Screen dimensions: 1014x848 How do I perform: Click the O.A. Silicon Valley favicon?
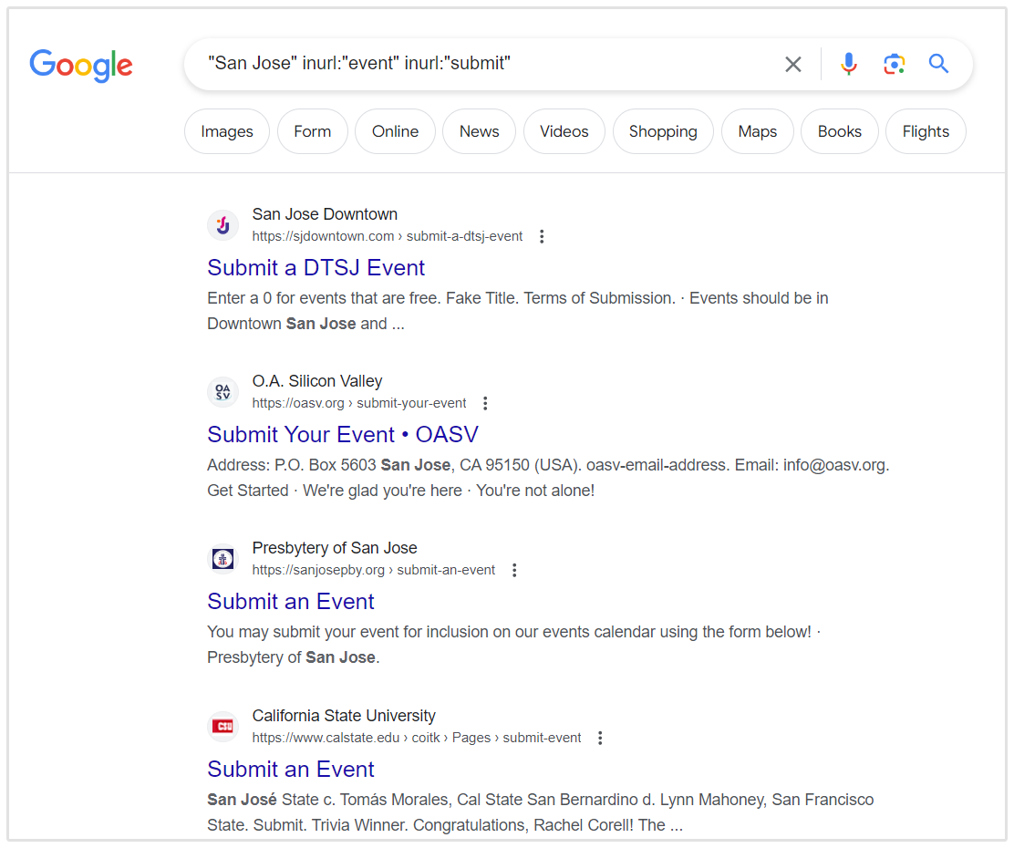tap(222, 392)
